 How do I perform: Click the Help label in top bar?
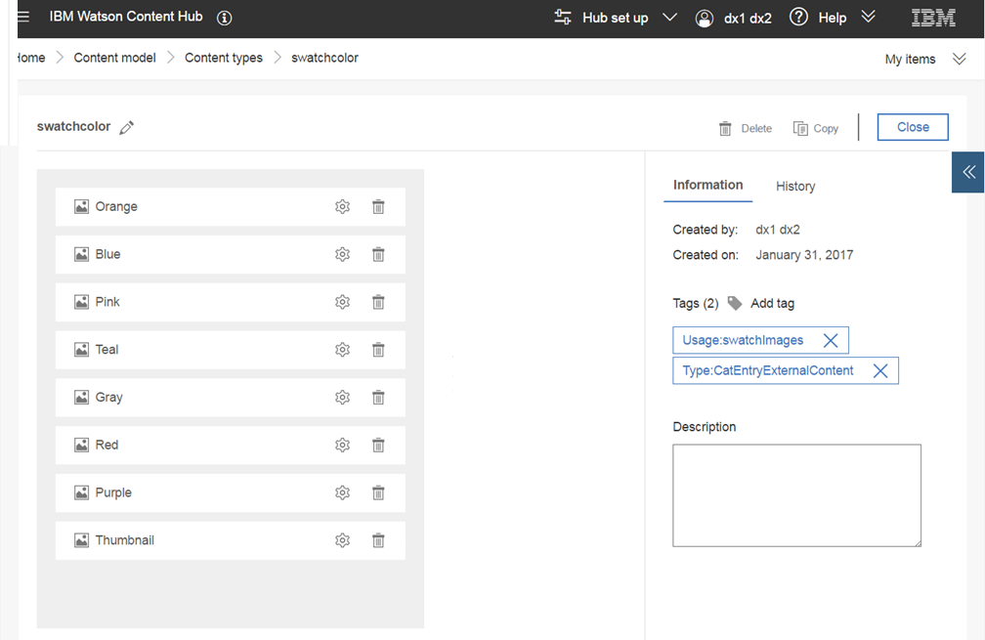coord(833,19)
